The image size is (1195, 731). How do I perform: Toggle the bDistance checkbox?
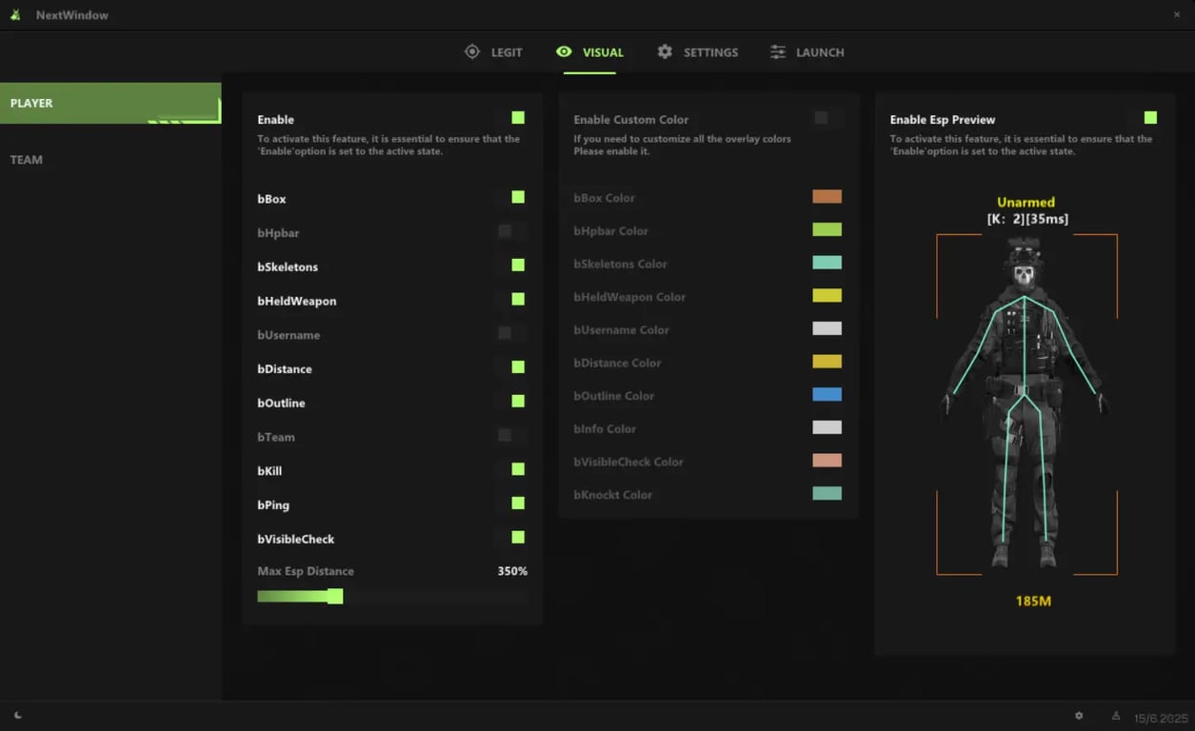click(x=518, y=367)
